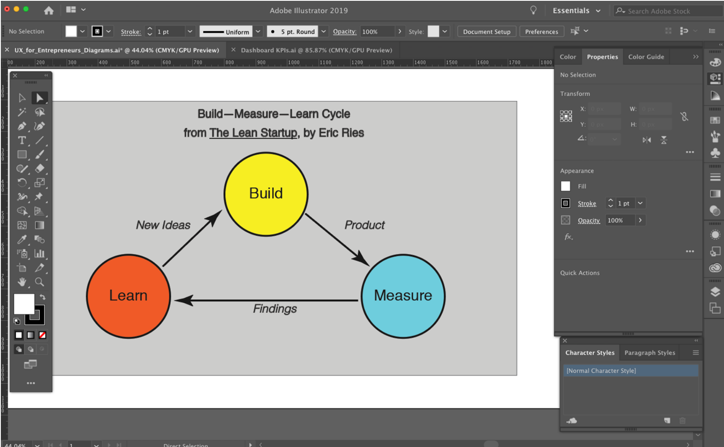Select the Width tool
Screen dimensions: 724x447
(x=22, y=197)
